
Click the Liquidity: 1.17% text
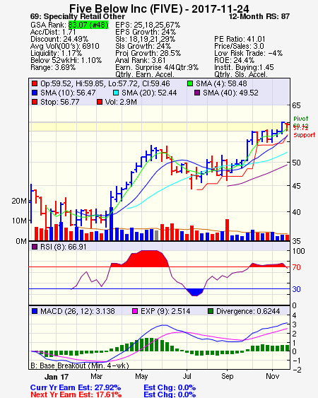[56, 53]
